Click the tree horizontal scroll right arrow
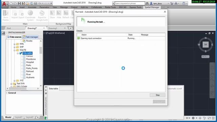Image resolution: width=217 pixels, height=122 pixels. point(38,88)
